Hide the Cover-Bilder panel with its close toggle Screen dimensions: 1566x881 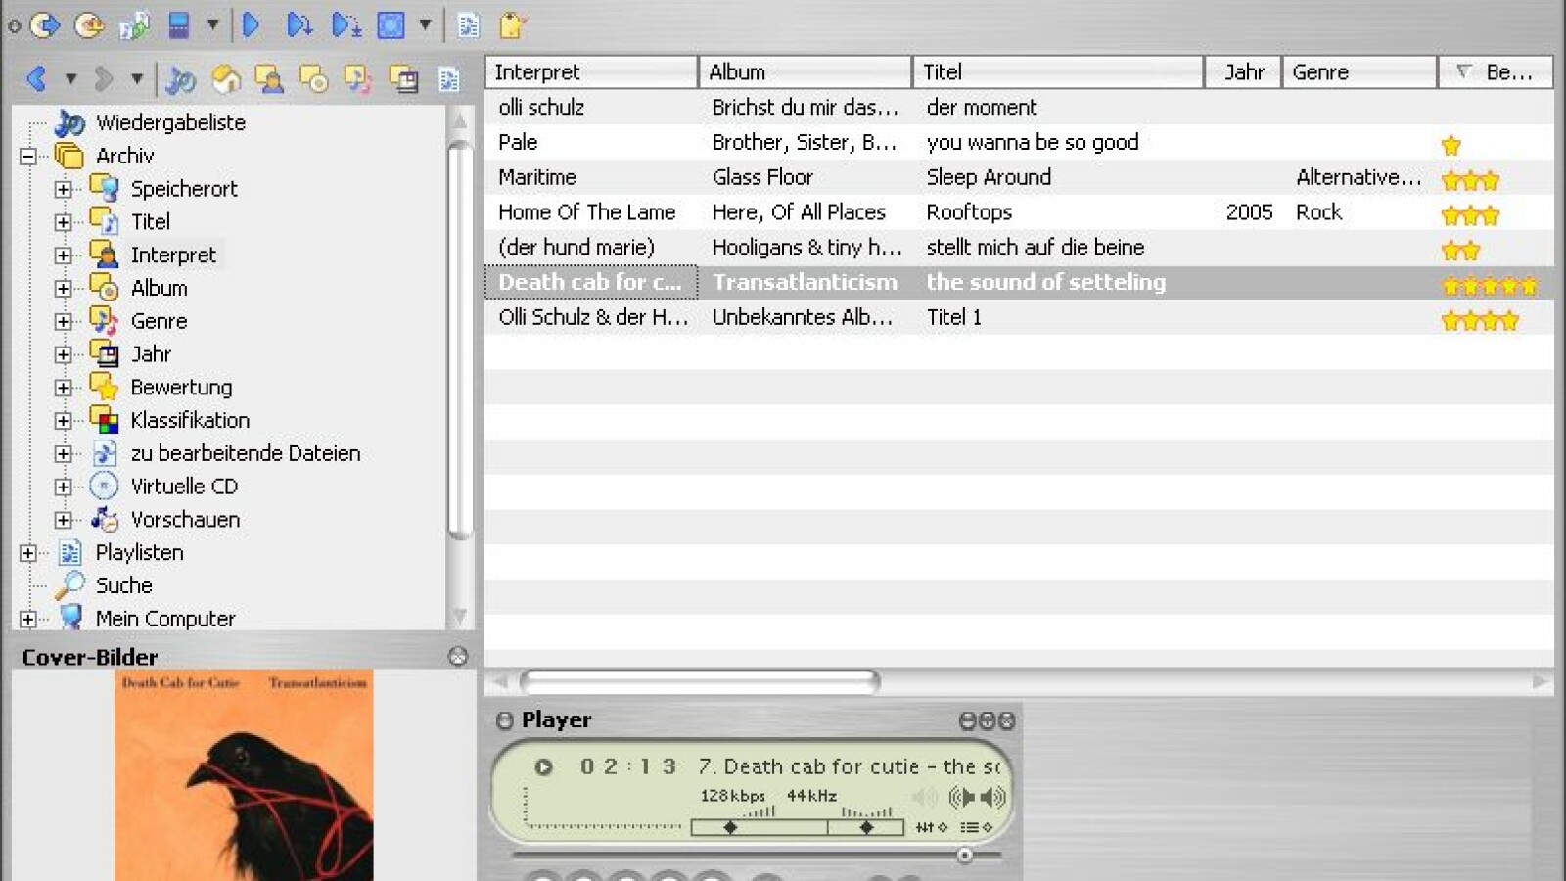457,657
